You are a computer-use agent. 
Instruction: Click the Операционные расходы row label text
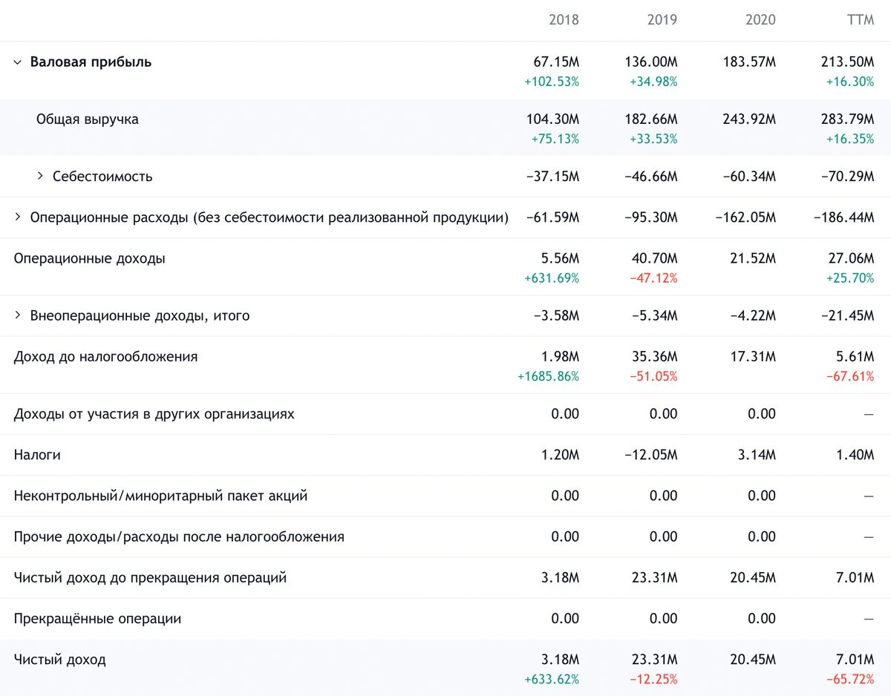270,217
